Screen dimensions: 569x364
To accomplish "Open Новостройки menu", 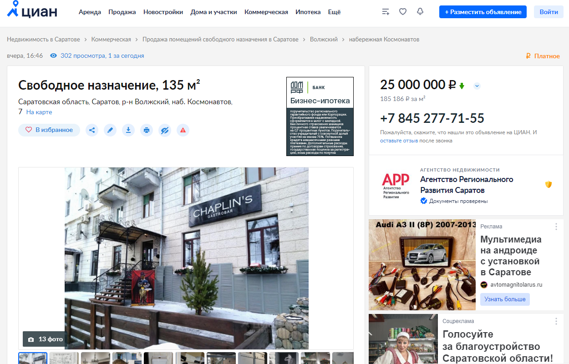I will point(163,12).
